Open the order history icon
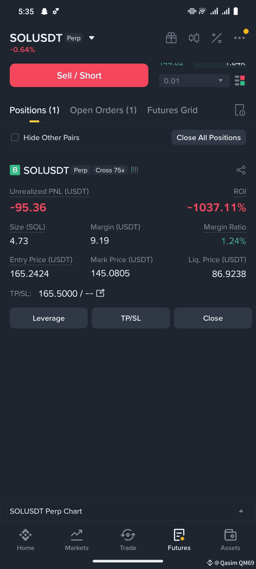 coord(240,110)
